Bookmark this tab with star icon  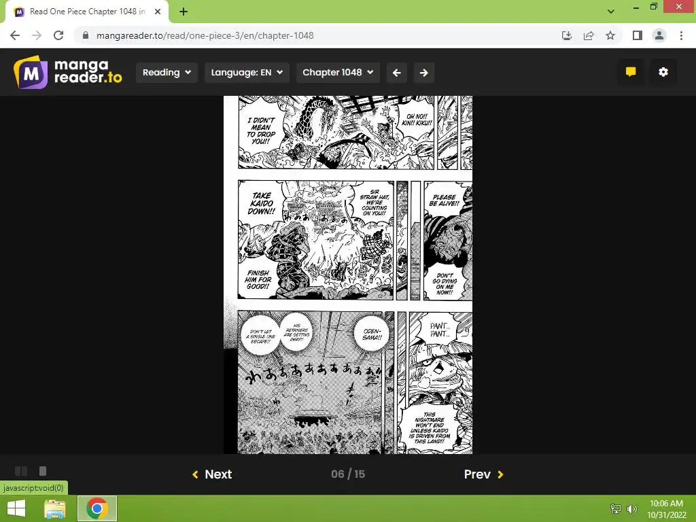(x=610, y=35)
